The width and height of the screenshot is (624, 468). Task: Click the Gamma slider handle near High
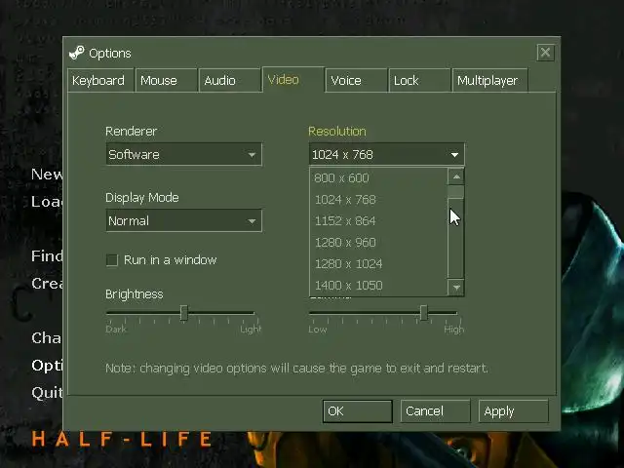(424, 313)
